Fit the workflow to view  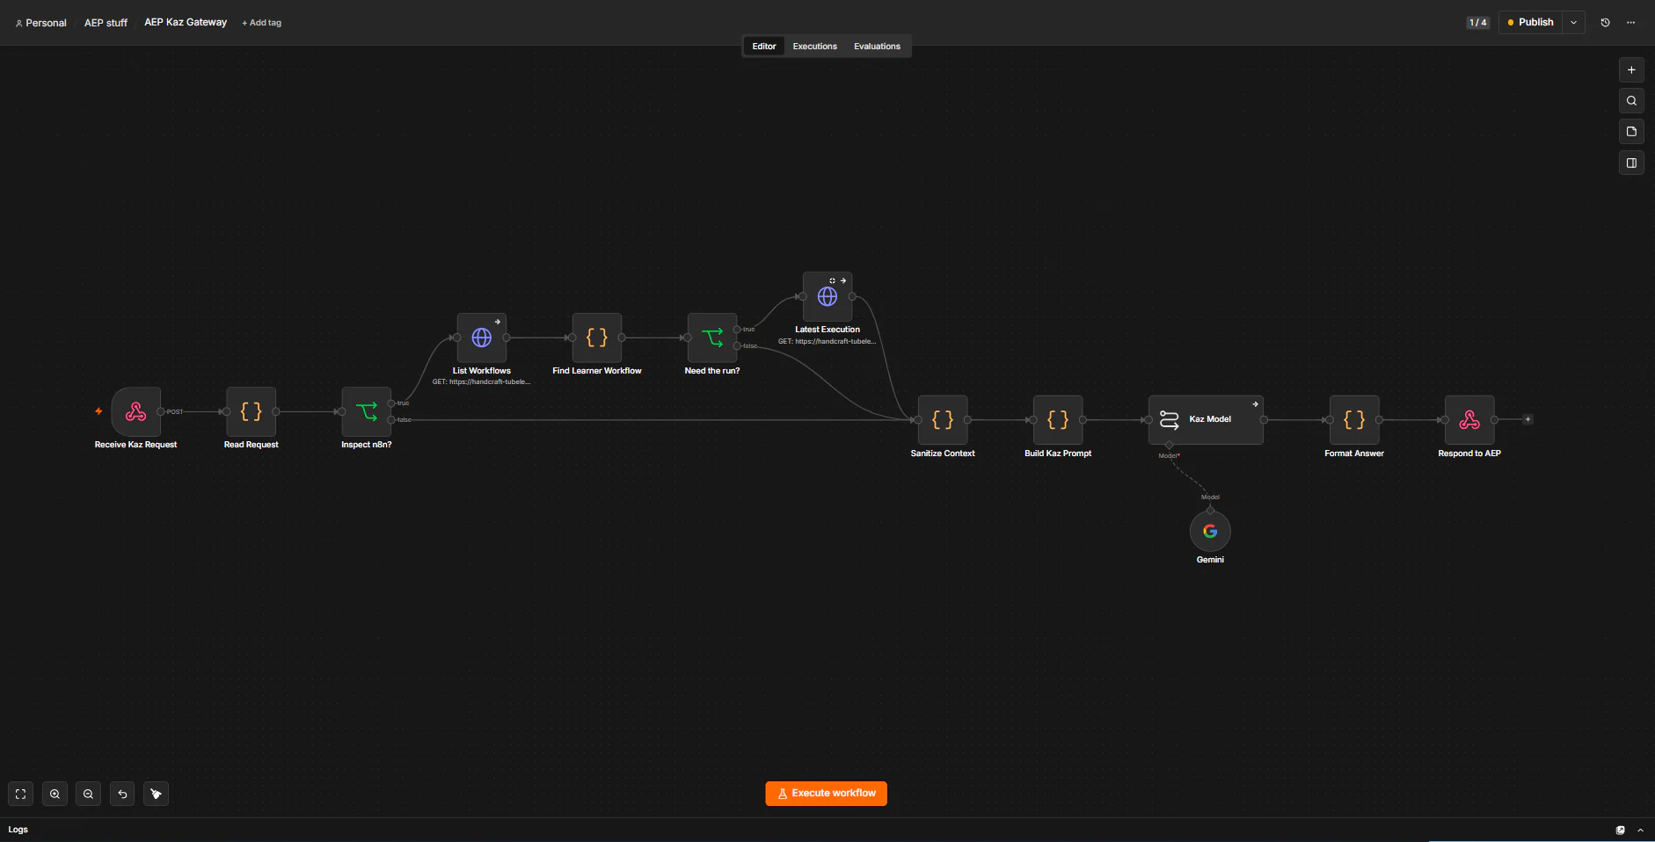coord(20,794)
